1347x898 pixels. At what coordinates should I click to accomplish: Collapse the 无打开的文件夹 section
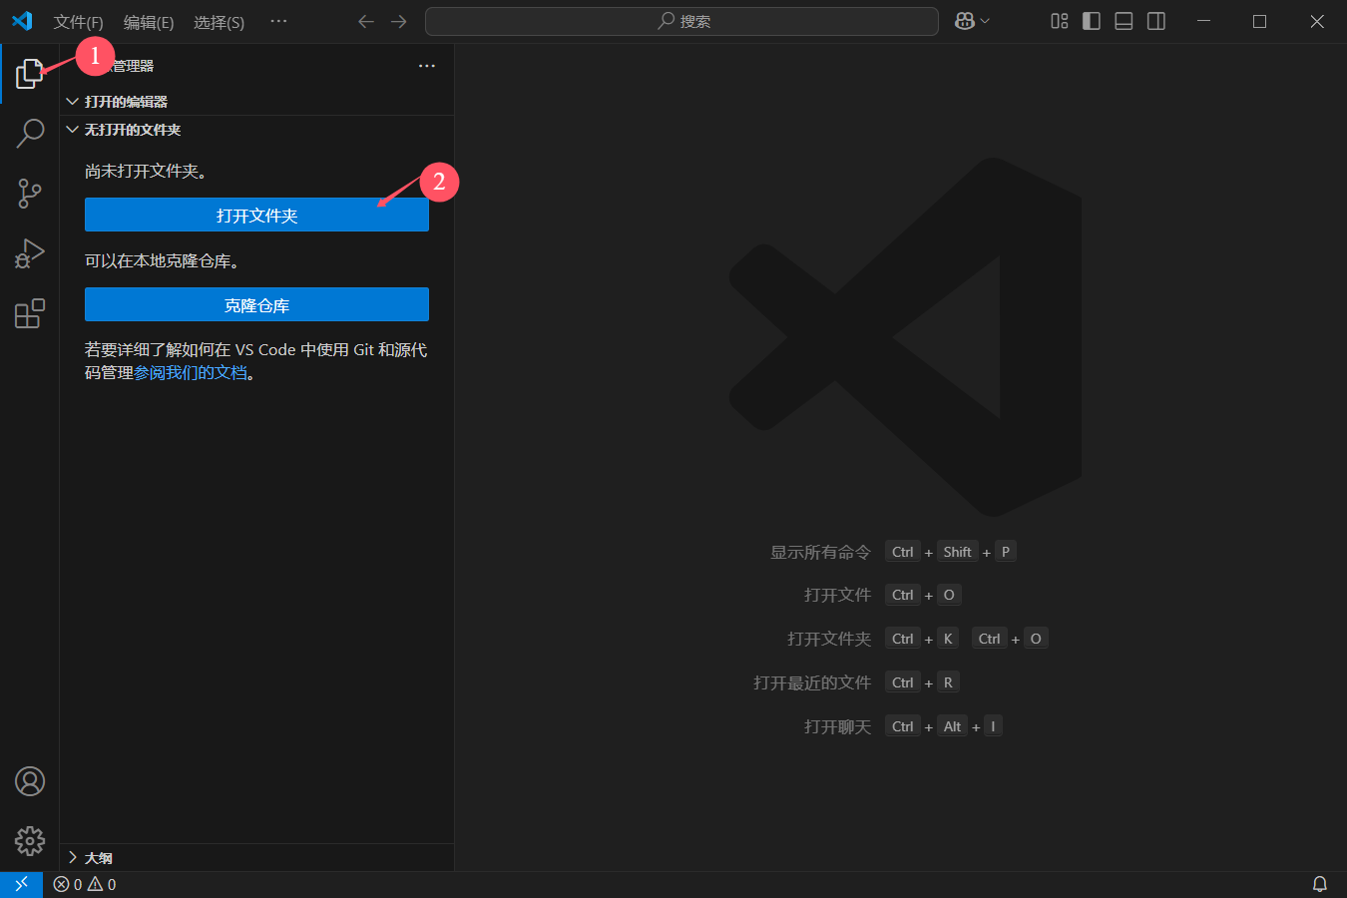point(256,130)
